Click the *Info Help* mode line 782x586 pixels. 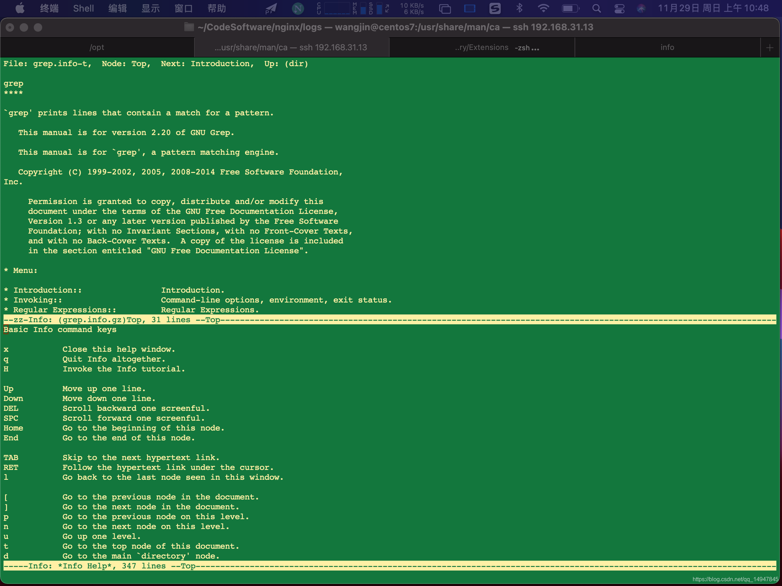click(390, 566)
